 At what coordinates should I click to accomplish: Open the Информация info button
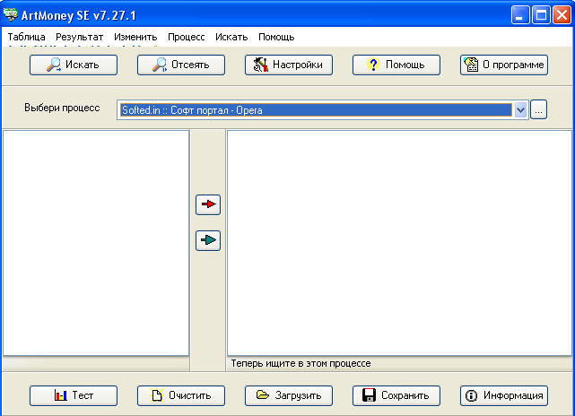504,395
